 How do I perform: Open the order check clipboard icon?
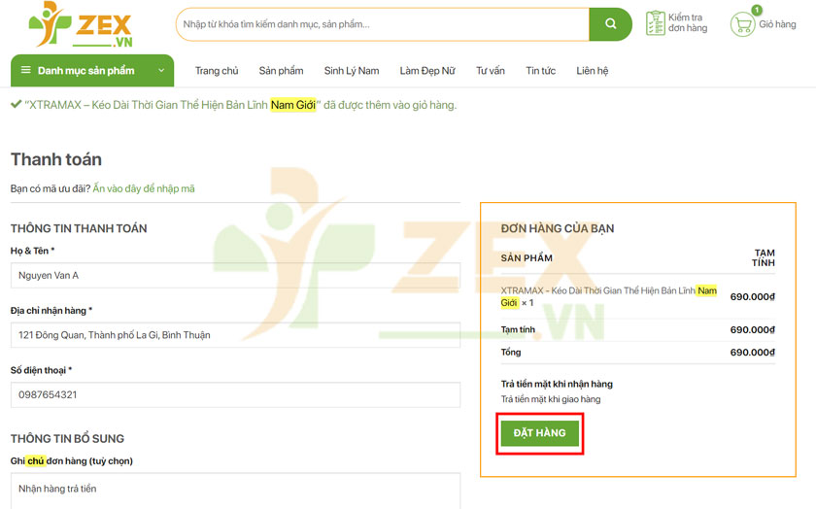[656, 23]
